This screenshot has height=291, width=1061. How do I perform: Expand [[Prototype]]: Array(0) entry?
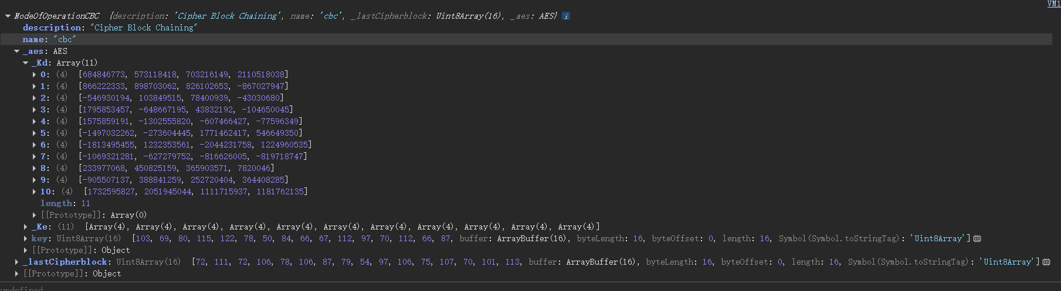point(35,215)
